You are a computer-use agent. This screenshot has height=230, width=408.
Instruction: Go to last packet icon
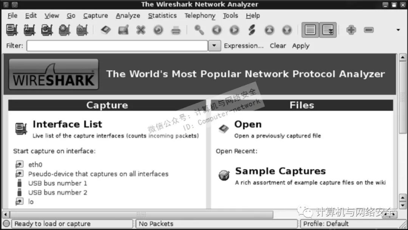287,30
